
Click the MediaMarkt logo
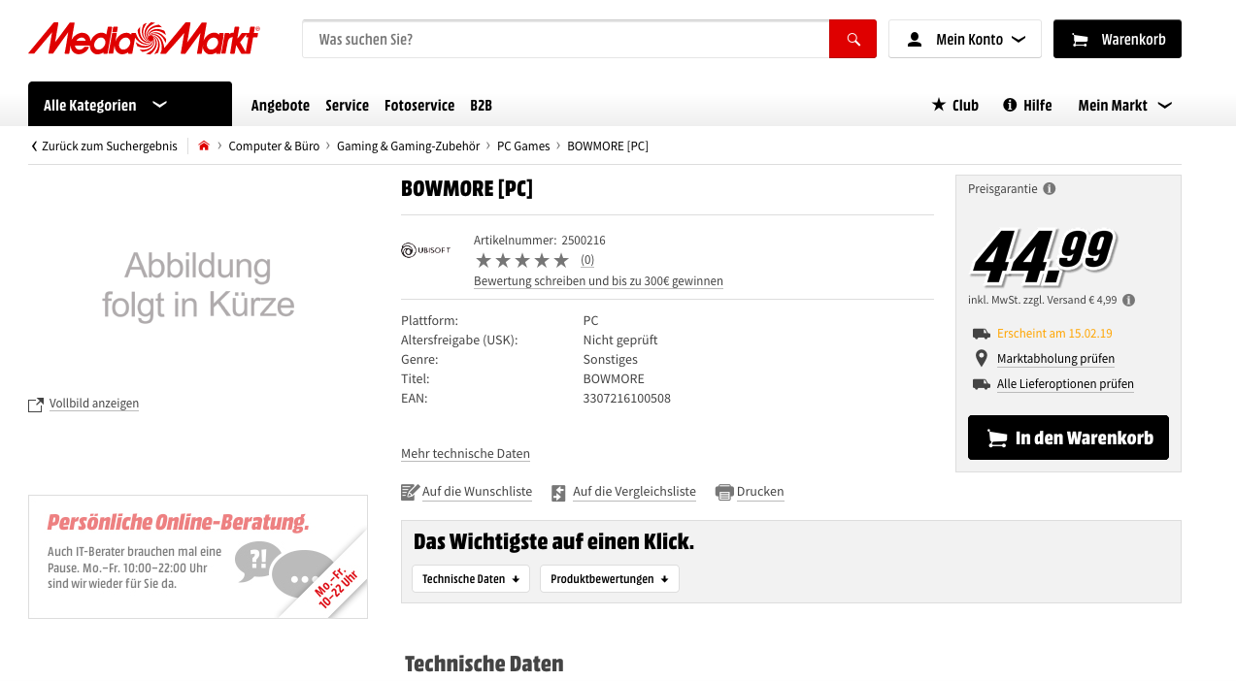144,39
